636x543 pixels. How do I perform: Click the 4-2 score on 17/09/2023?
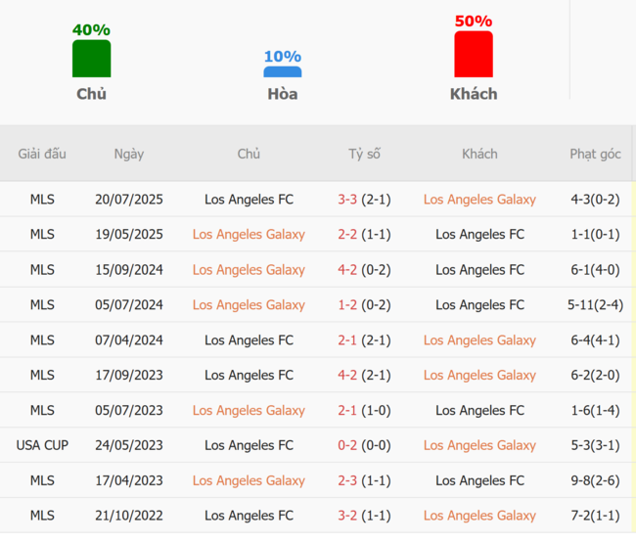point(347,375)
